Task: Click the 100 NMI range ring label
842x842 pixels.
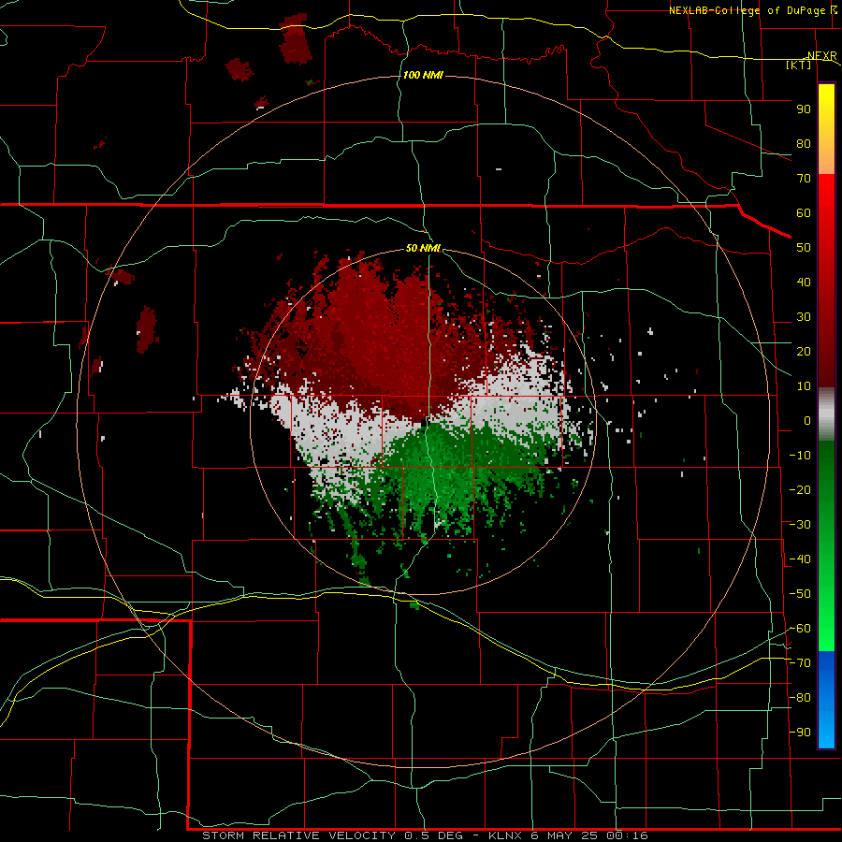Action: [423, 75]
